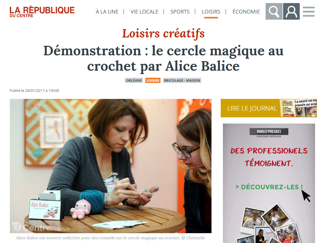Go to the SPORTS section
324x243 pixels.
(x=180, y=12)
